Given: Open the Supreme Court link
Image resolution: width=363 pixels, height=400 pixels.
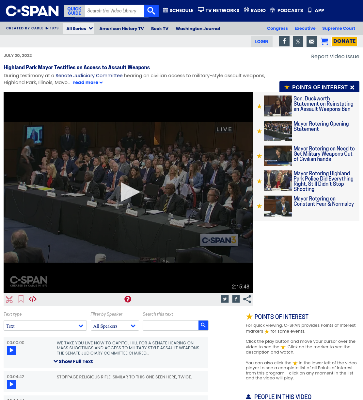Looking at the screenshot, I should pyautogui.click(x=339, y=28).
